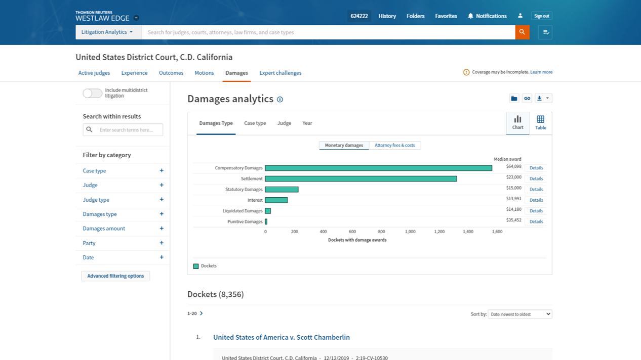This screenshot has width=641, height=360.
Task: Click the Damages analytics info icon
Action: pos(280,100)
